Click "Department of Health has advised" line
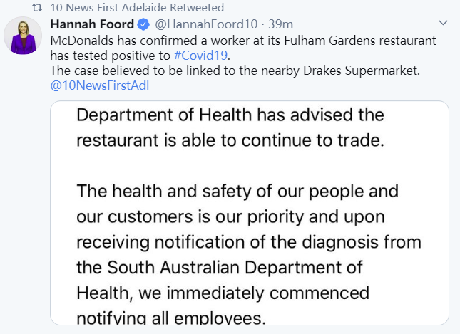The image size is (460, 334). click(230, 115)
